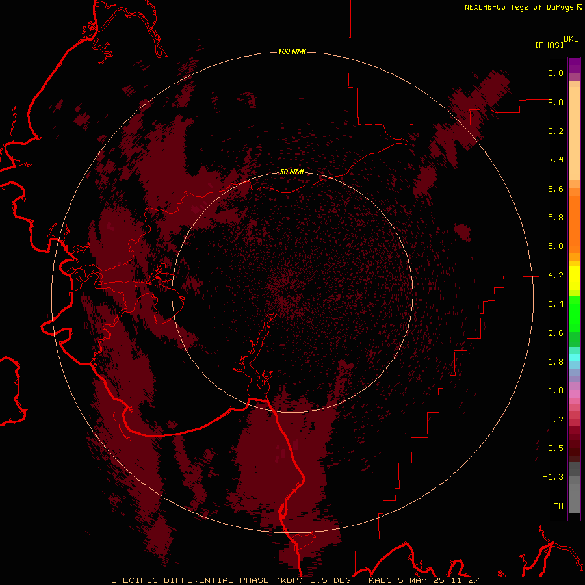Click the 50 NMI range ring label
The height and width of the screenshot is (585, 585).
pyautogui.click(x=292, y=172)
